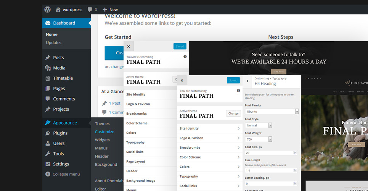Click the 1 Post link in At a Glance
Viewport: 368px width, 191px height.
[114, 103]
